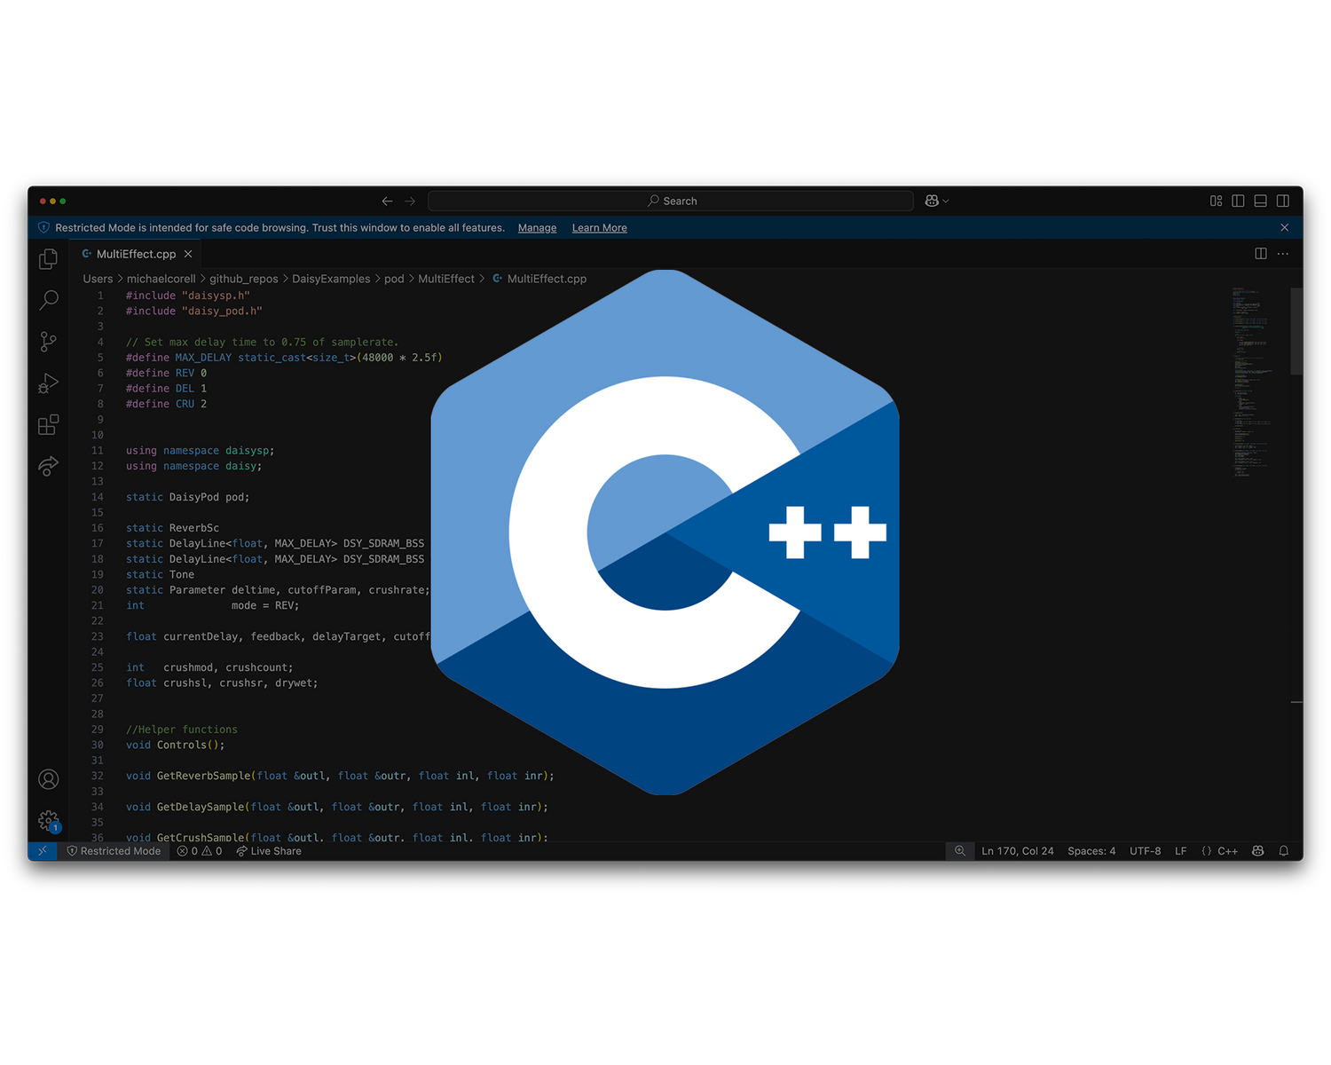Click the 'static DaisyPod pod;' line
The width and height of the screenshot is (1331, 1065).
pos(188,497)
